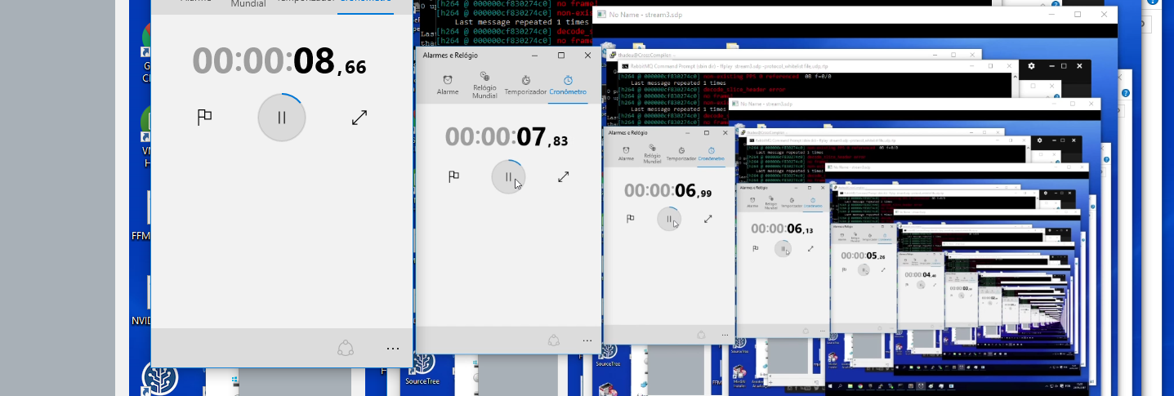Click the expand arrows icon in the 06,99 stopwatch window
1174x396 pixels.
point(708,219)
